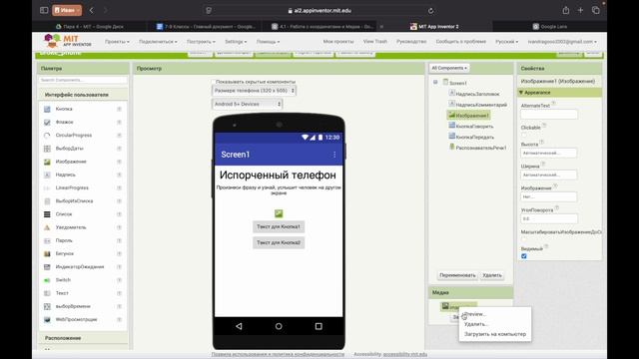639x359 pixels.
Task: Open the Руководство link
Action: tap(411, 42)
